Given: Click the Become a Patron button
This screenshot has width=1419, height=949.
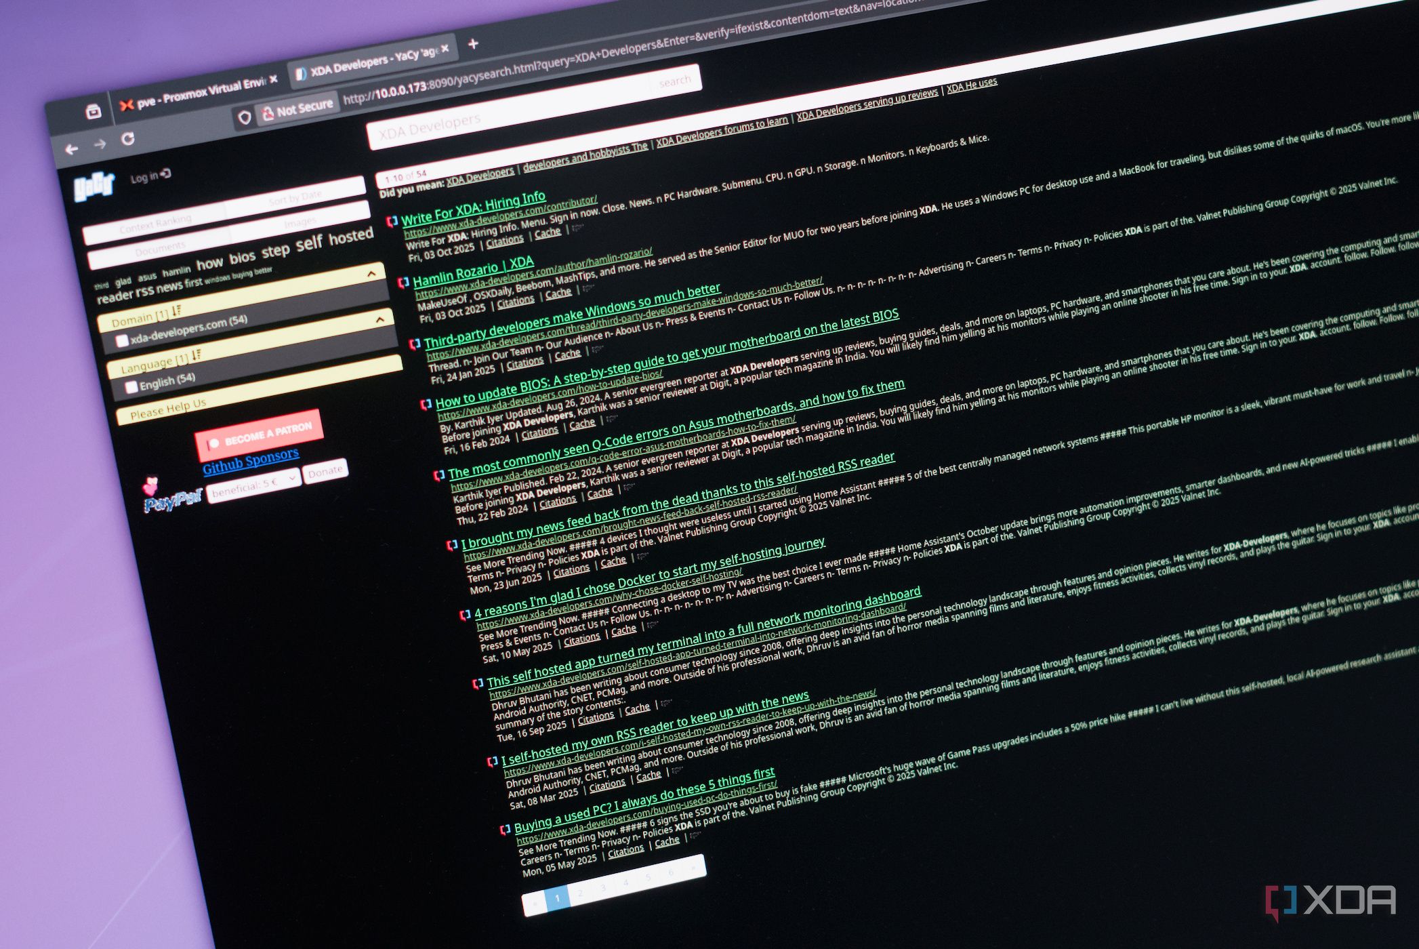Looking at the screenshot, I should [x=259, y=435].
